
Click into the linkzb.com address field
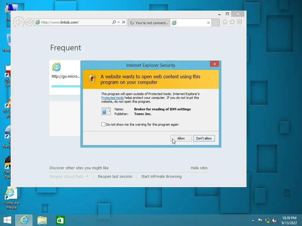[x=73, y=22]
